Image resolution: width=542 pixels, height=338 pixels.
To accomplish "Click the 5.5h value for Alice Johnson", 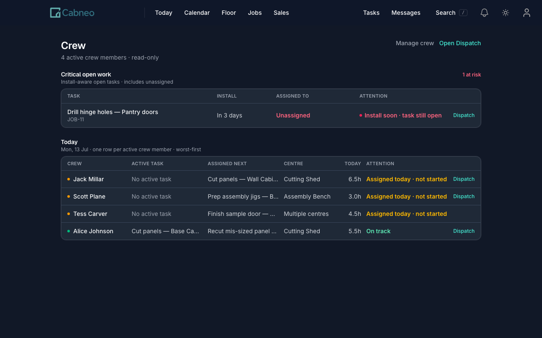I will (355, 231).
